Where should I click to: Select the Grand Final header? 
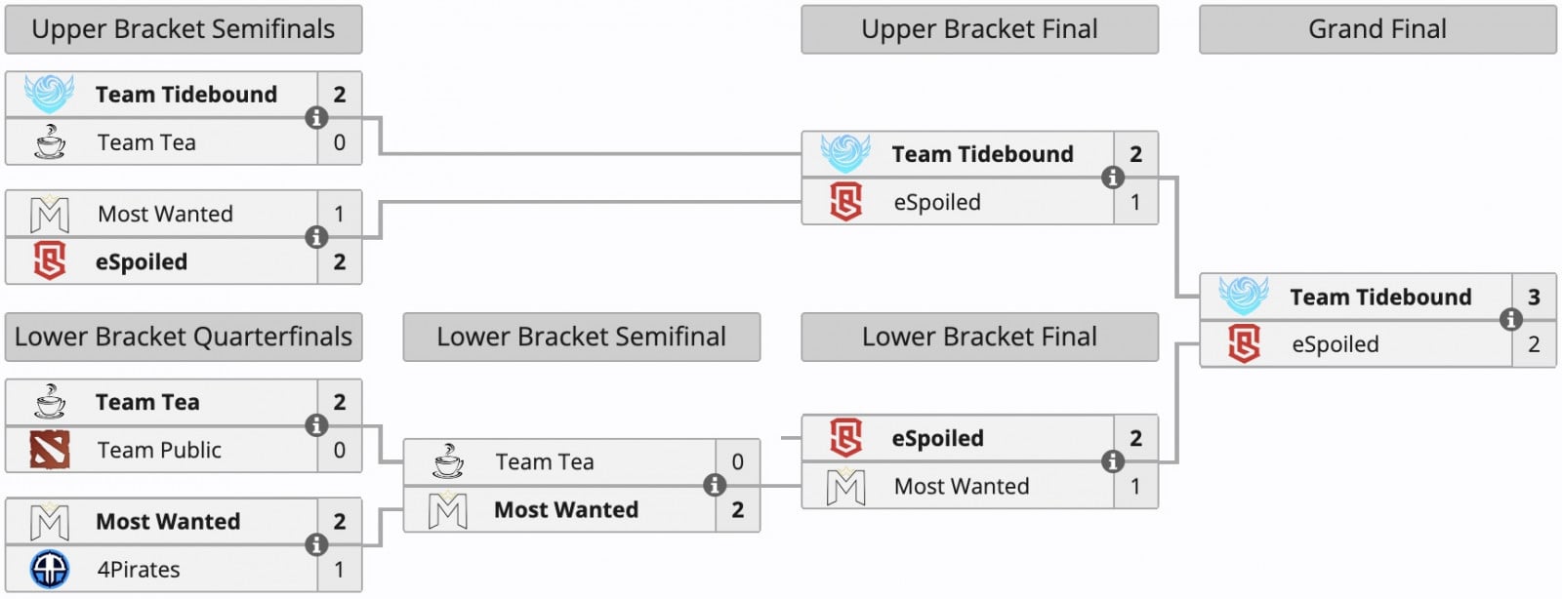pos(1377,29)
